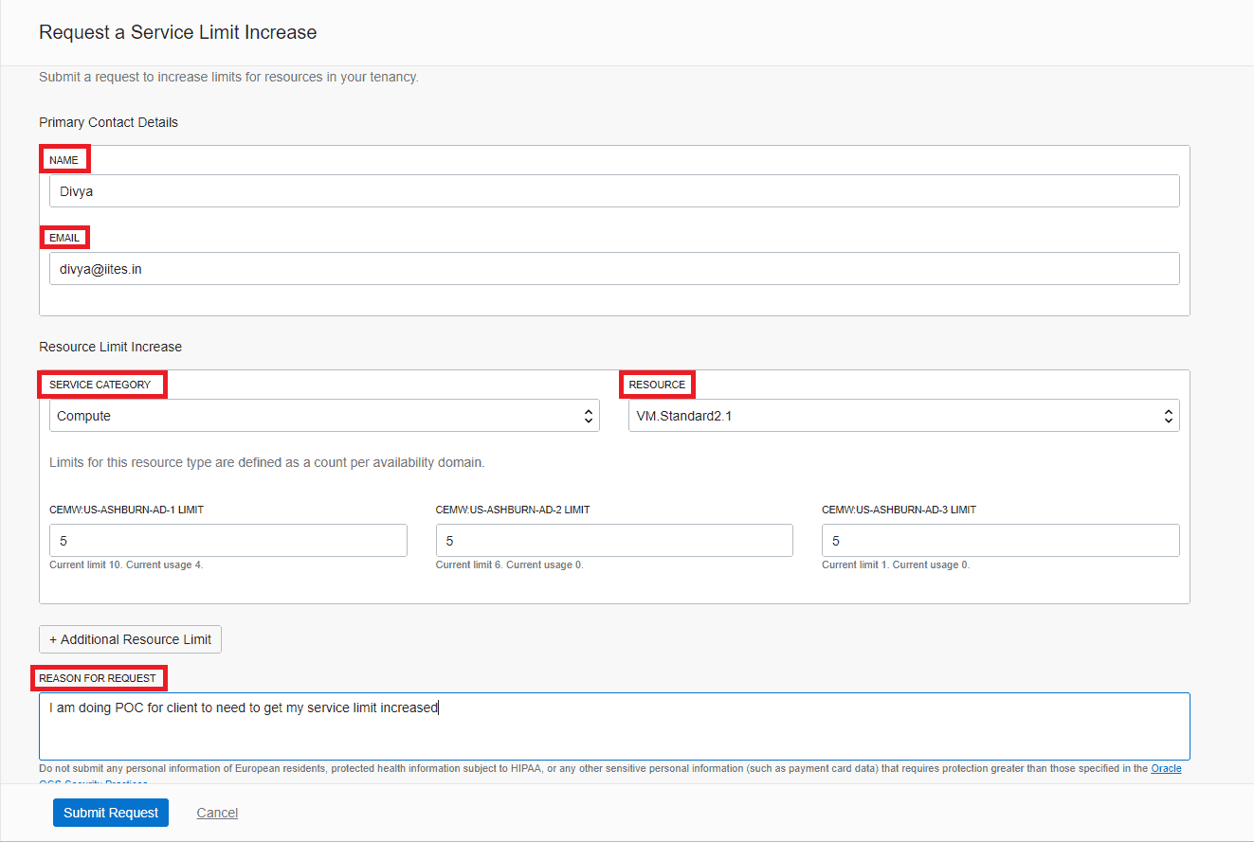Click the NAME field label
Image resolution: width=1254 pixels, height=842 pixels.
[64, 158]
